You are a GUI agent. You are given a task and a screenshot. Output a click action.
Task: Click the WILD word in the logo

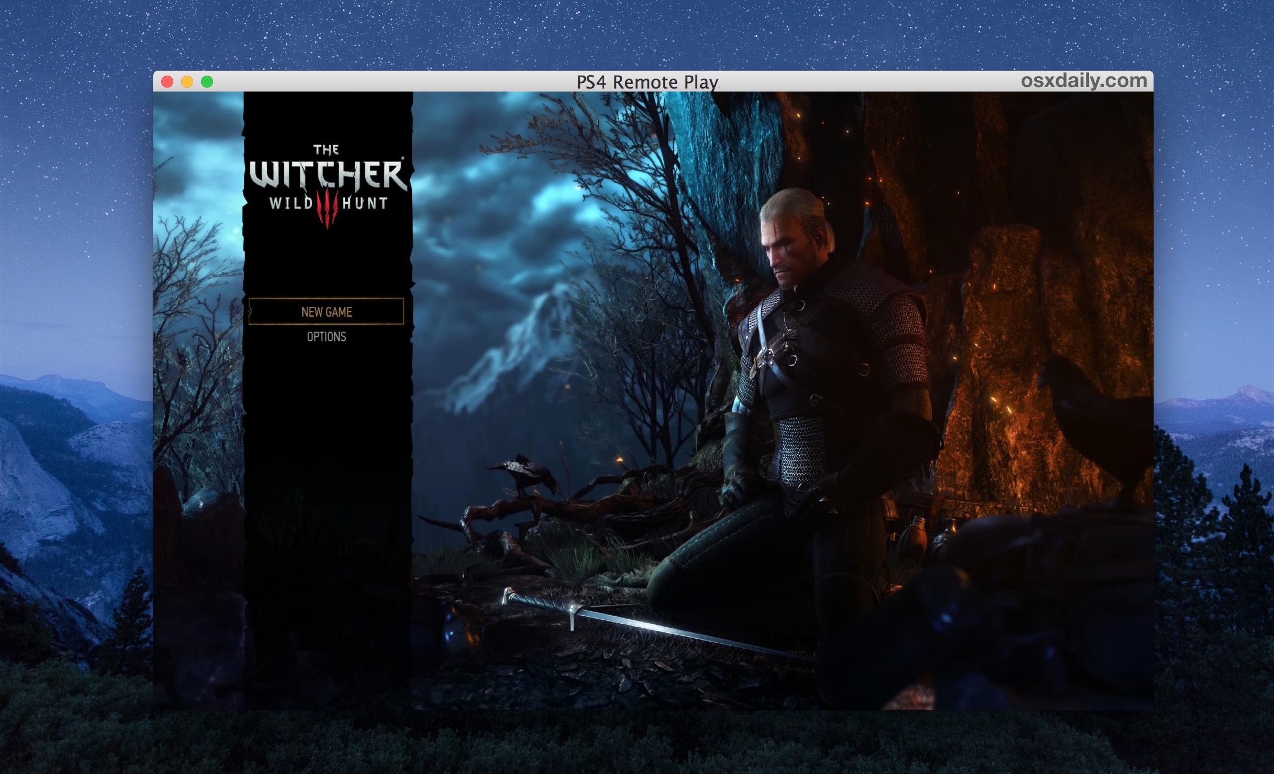click(291, 203)
